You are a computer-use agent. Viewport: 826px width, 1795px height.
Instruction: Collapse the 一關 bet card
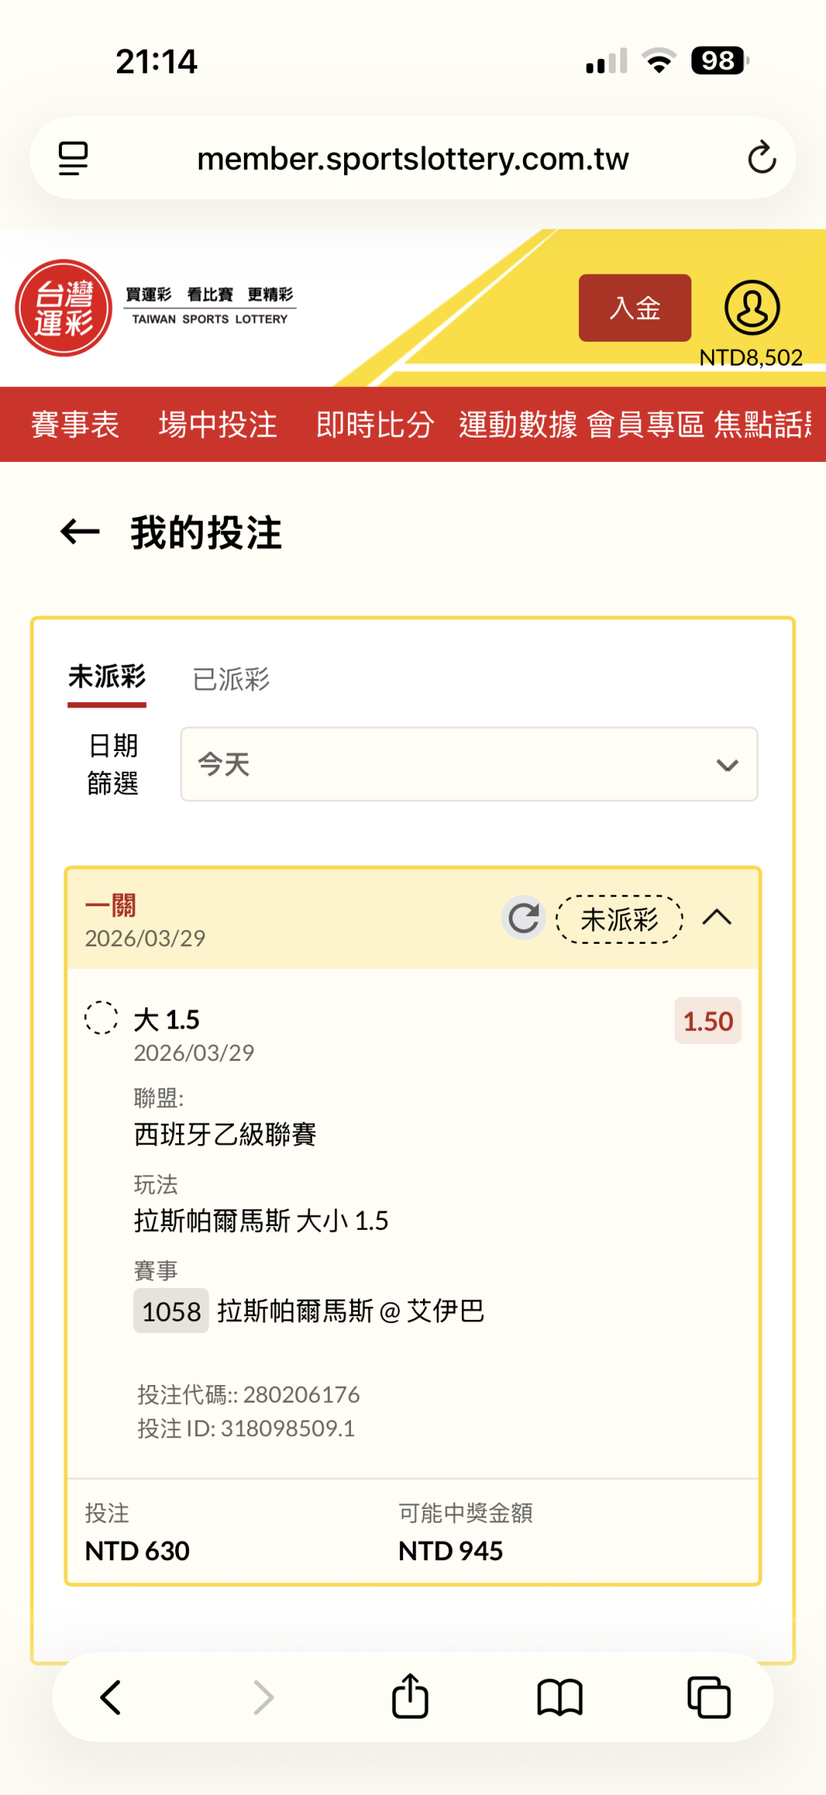point(717,918)
